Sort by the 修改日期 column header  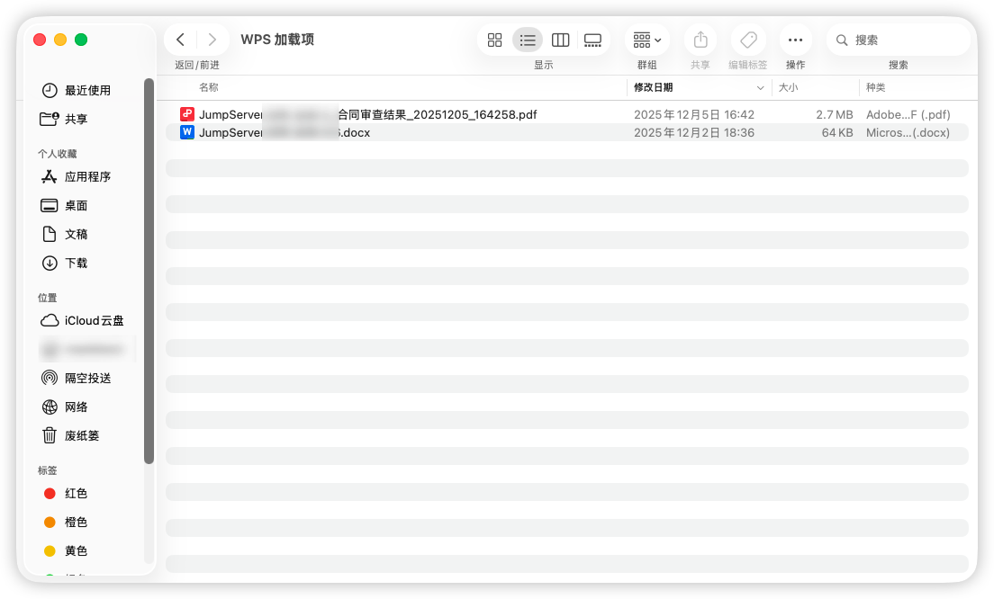click(653, 87)
